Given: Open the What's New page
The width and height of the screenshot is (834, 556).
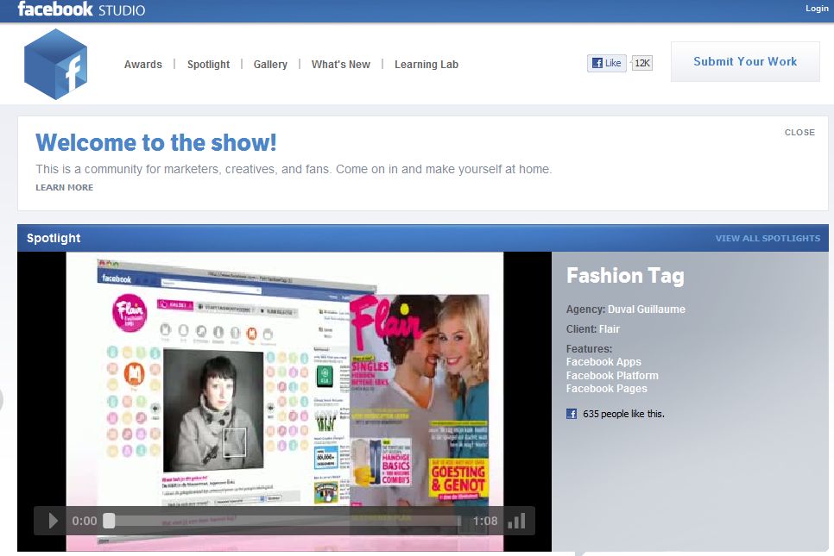Looking at the screenshot, I should [341, 65].
